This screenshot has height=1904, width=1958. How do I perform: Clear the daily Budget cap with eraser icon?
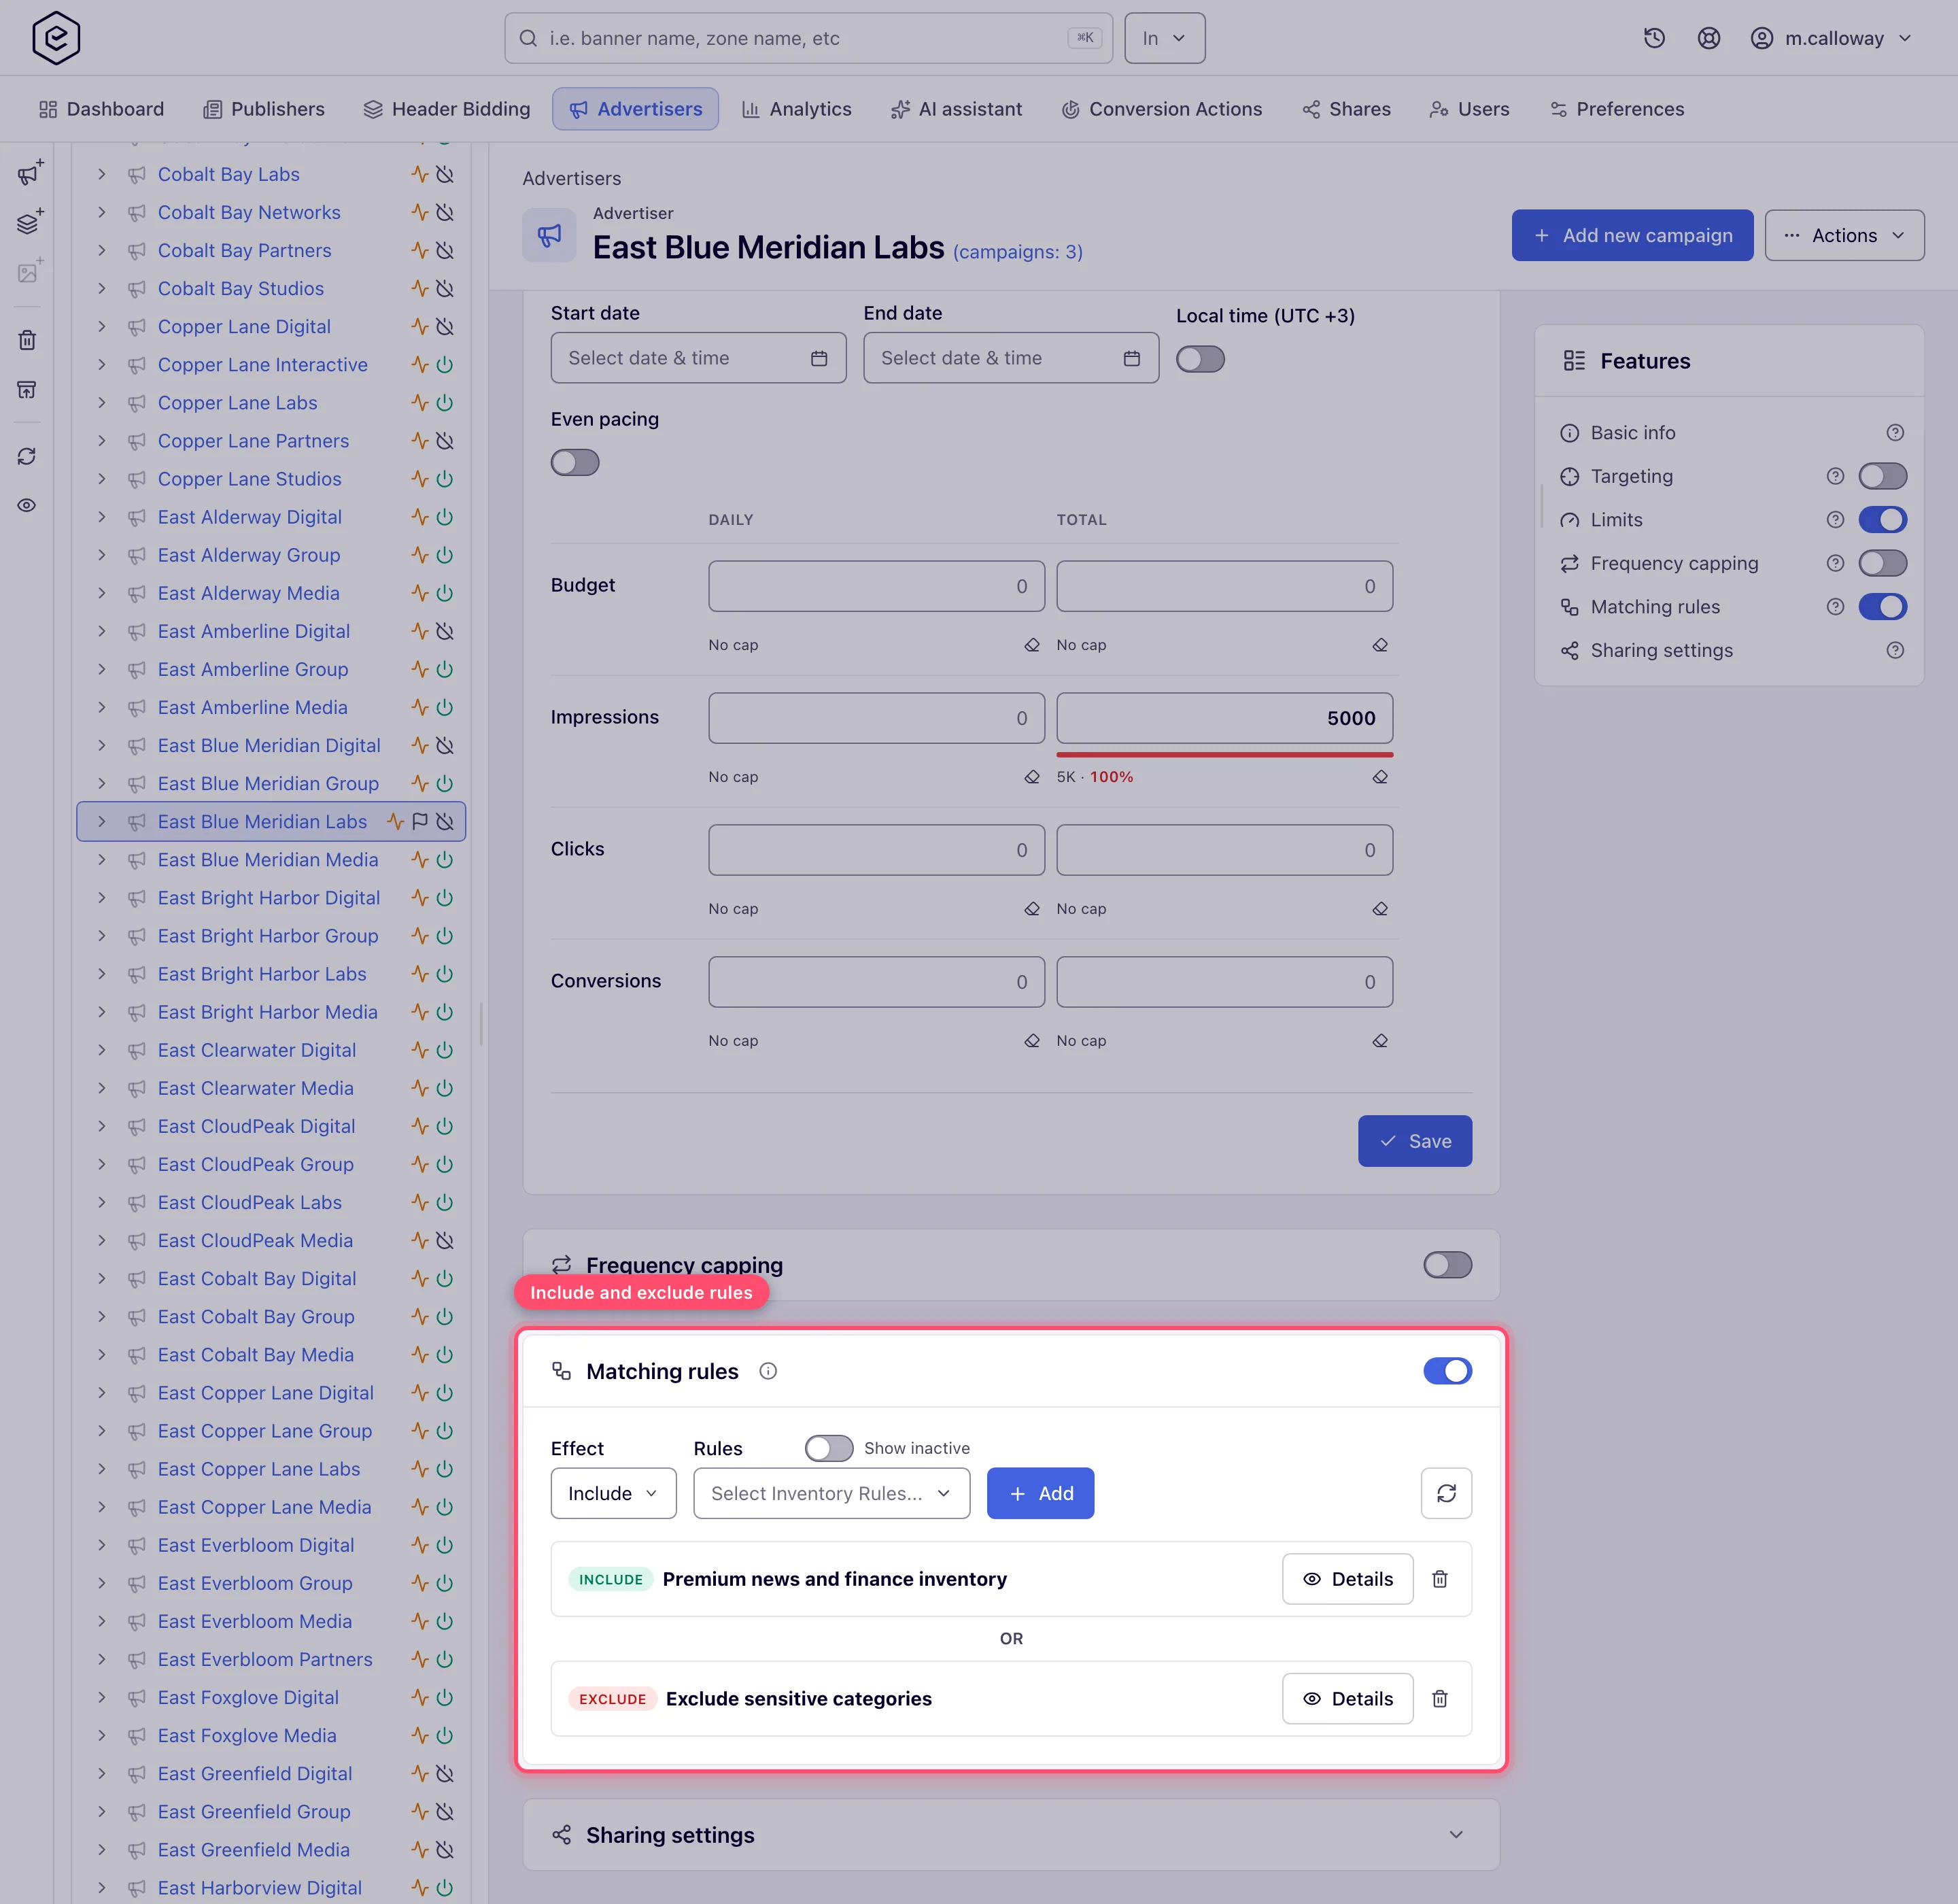coord(1032,645)
